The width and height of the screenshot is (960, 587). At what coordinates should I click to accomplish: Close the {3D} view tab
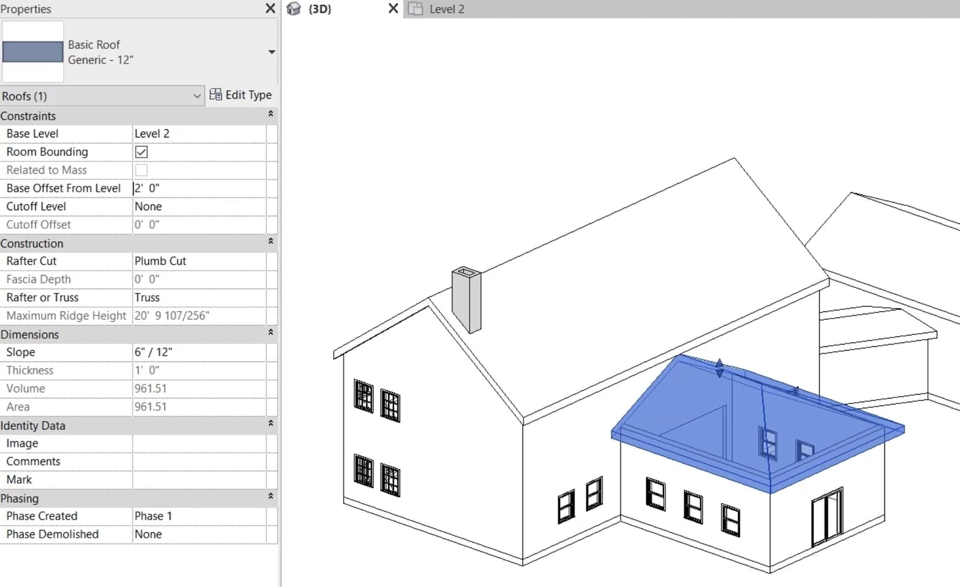(x=393, y=8)
